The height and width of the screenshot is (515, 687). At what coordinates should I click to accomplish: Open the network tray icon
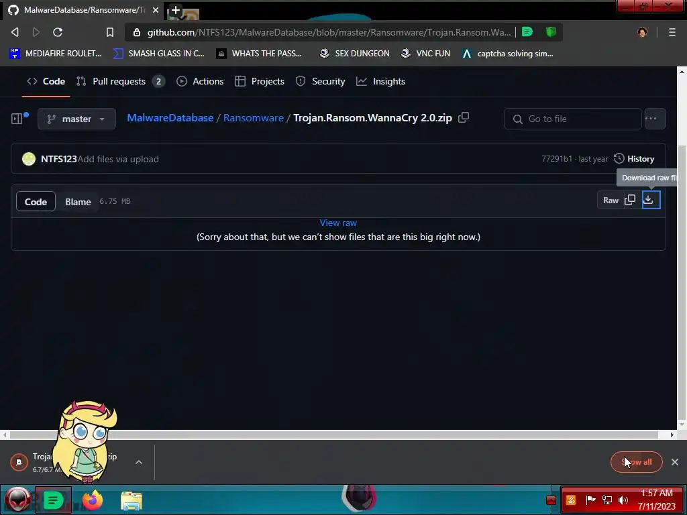(x=606, y=500)
